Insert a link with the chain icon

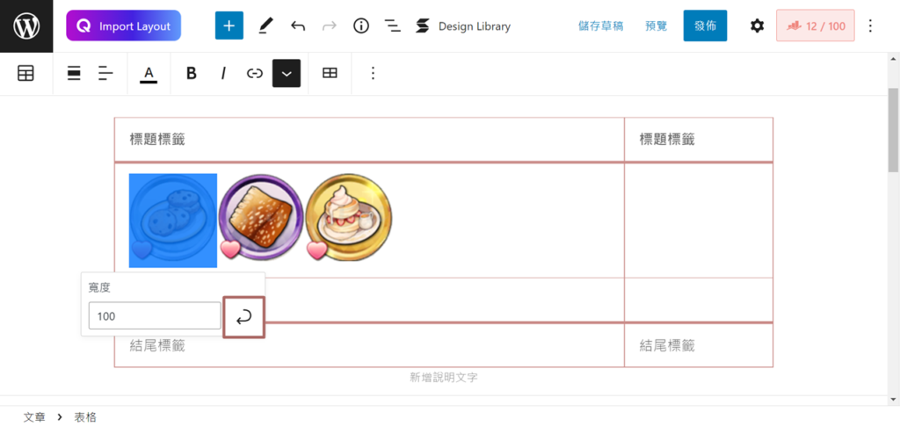[254, 73]
